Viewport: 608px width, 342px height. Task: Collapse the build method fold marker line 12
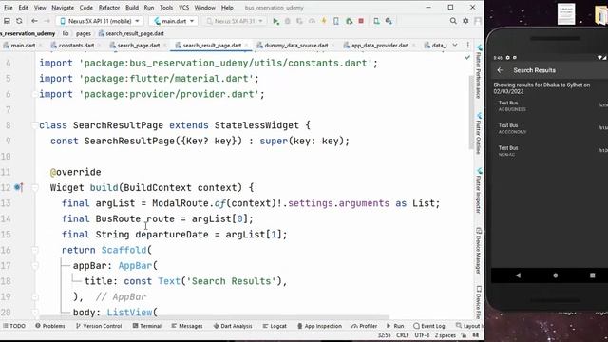(x=34, y=188)
